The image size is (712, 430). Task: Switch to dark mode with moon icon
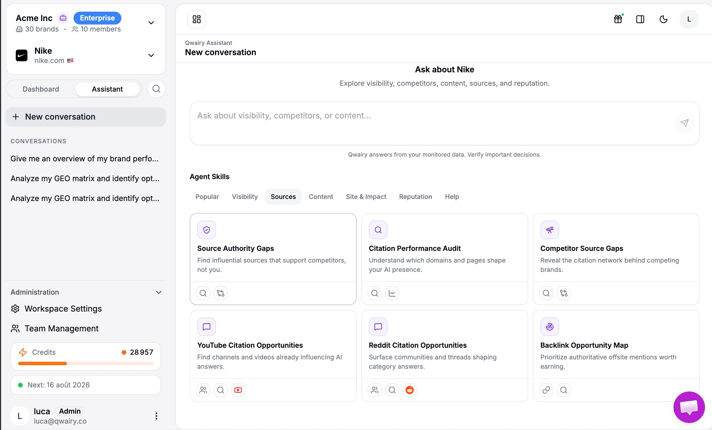point(664,19)
